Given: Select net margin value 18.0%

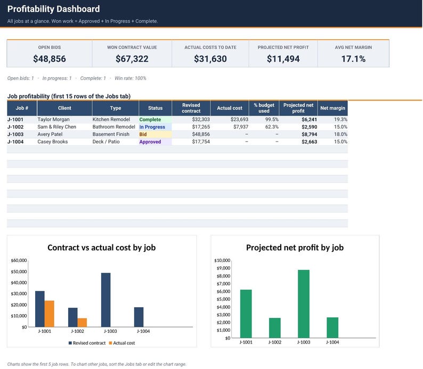Looking at the screenshot, I should tap(340, 134).
